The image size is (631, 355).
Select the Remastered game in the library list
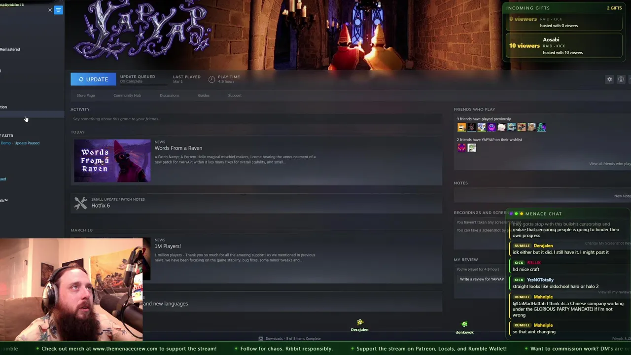10,49
